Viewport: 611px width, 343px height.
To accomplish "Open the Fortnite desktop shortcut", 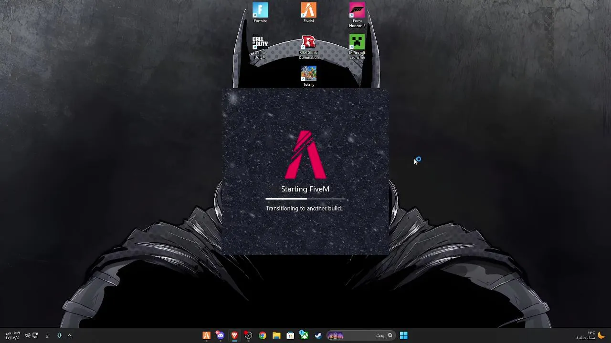I will (260, 13).
